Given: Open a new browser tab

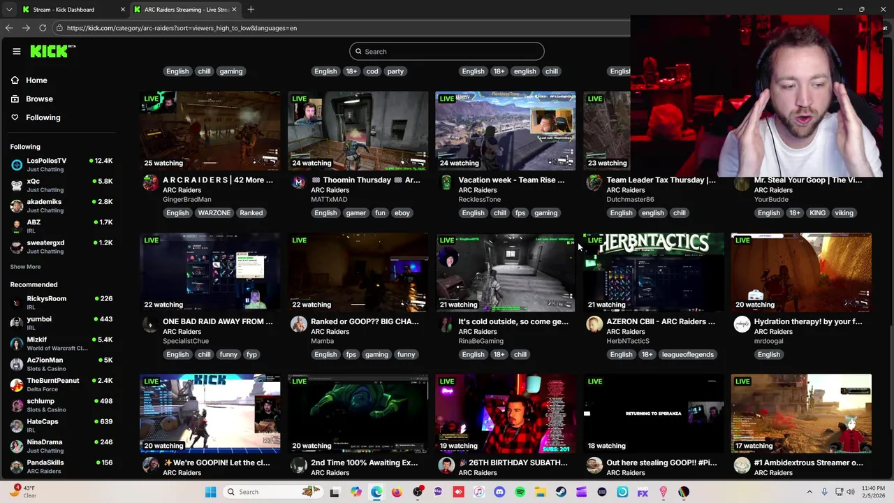Looking at the screenshot, I should coord(251,9).
